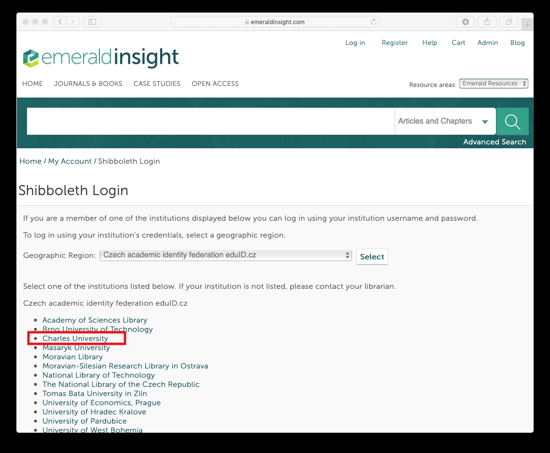Click Safari back navigation arrow
The image size is (550, 453).
(x=60, y=22)
